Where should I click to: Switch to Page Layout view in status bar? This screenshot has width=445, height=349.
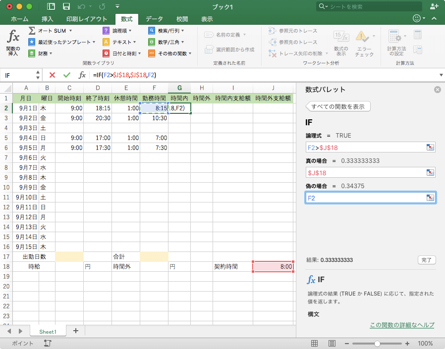pyautogui.click(x=332, y=344)
